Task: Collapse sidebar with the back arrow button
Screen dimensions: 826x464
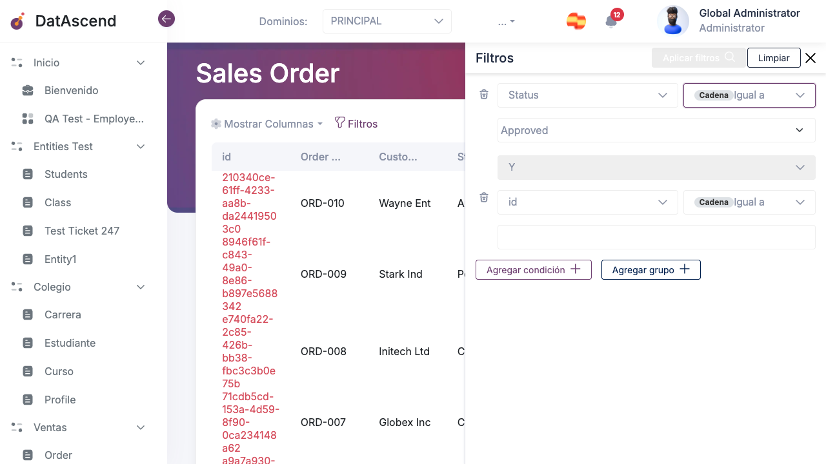Action: tap(166, 19)
